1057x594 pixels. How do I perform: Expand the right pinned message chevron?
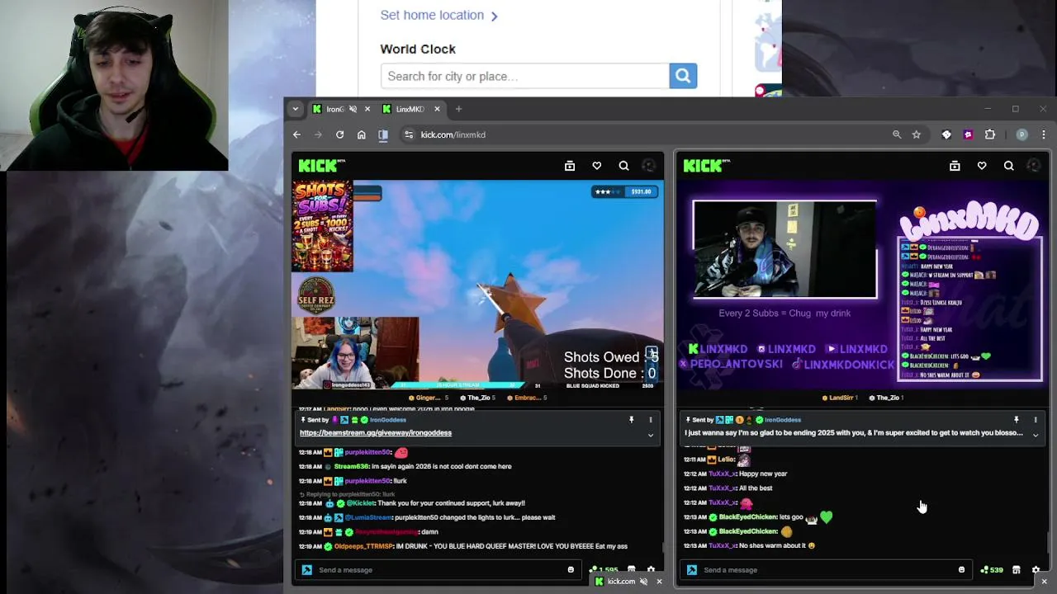(x=1036, y=435)
